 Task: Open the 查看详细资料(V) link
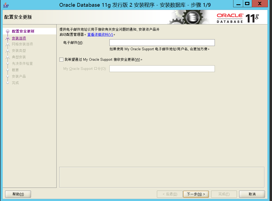coord(100,34)
